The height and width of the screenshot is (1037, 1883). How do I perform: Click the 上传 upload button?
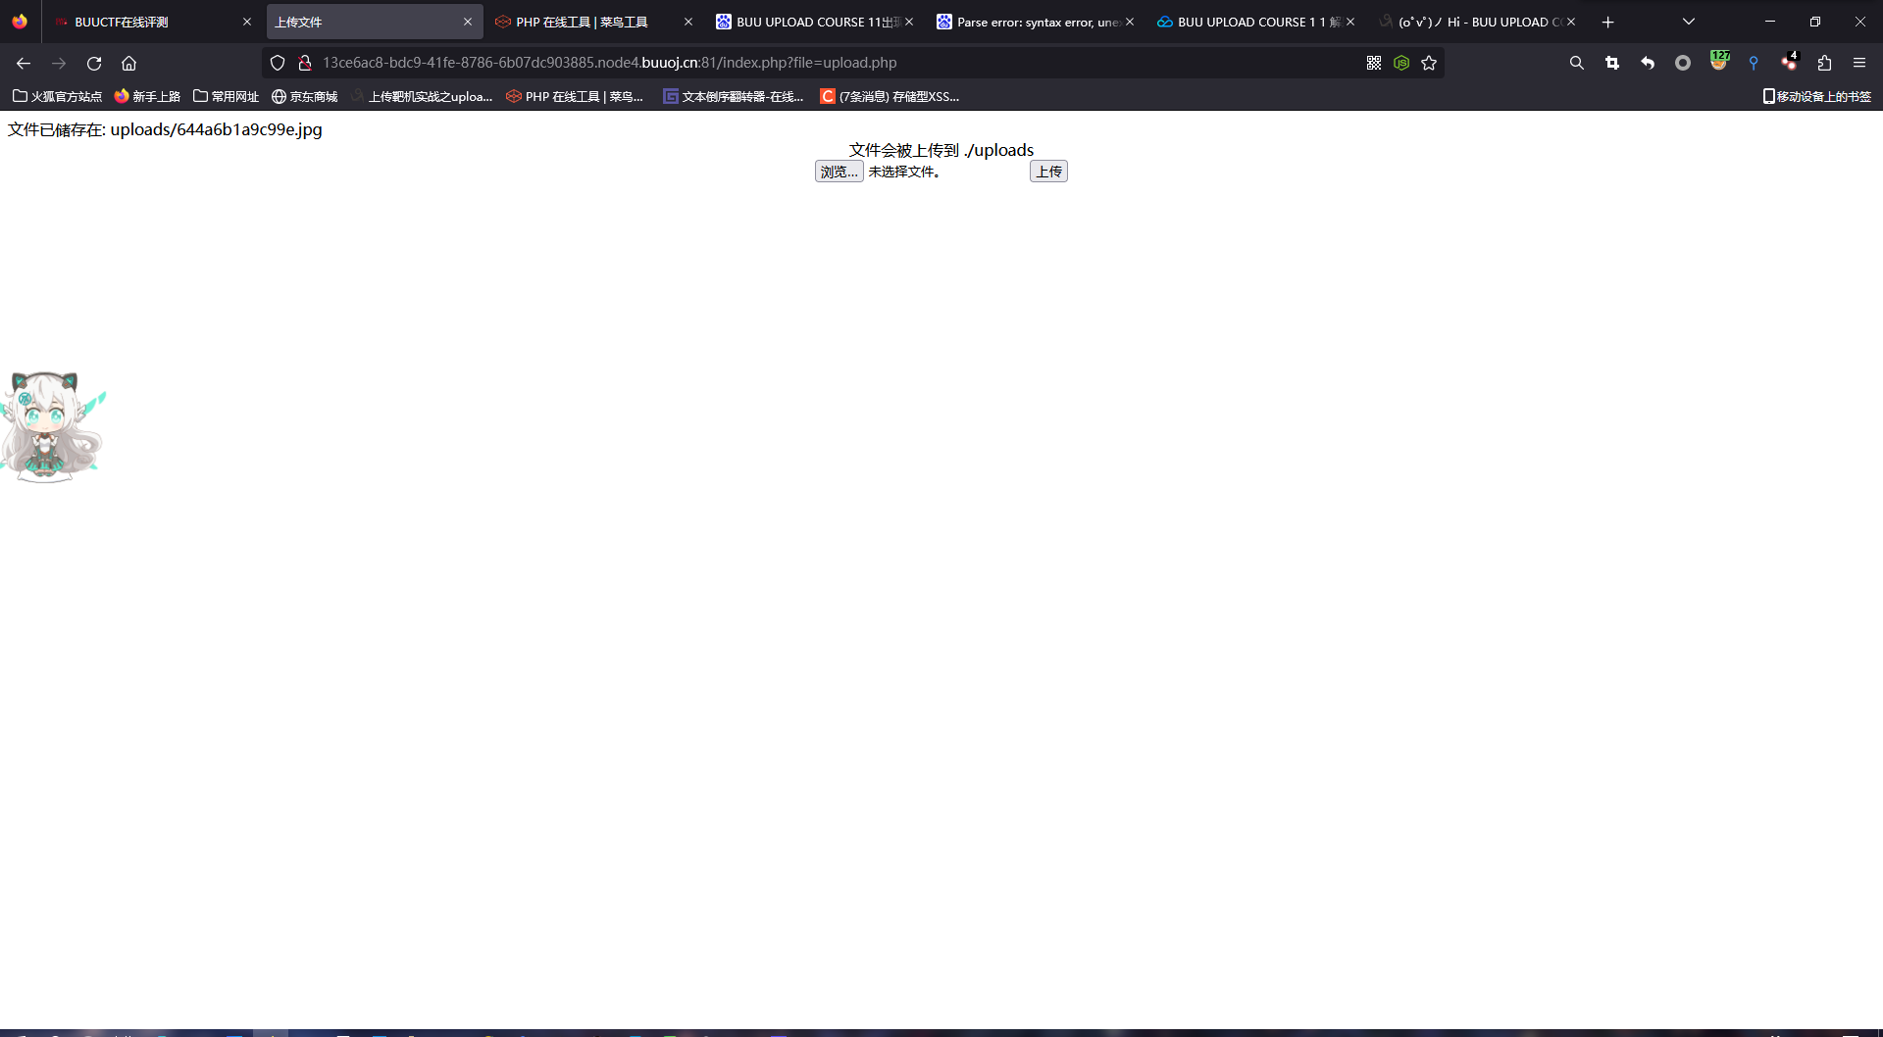[1047, 171]
